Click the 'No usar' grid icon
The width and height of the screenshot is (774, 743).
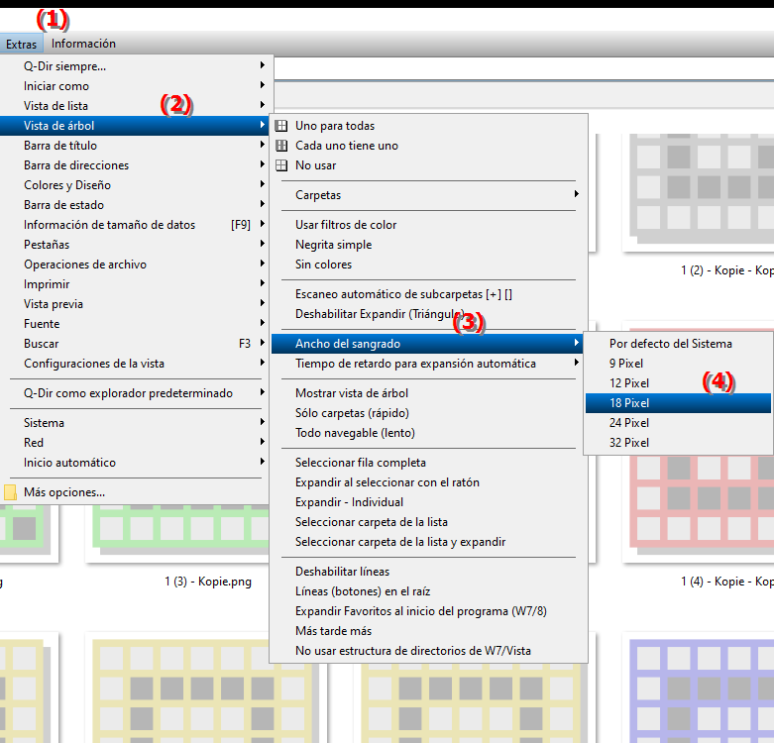pos(281,165)
